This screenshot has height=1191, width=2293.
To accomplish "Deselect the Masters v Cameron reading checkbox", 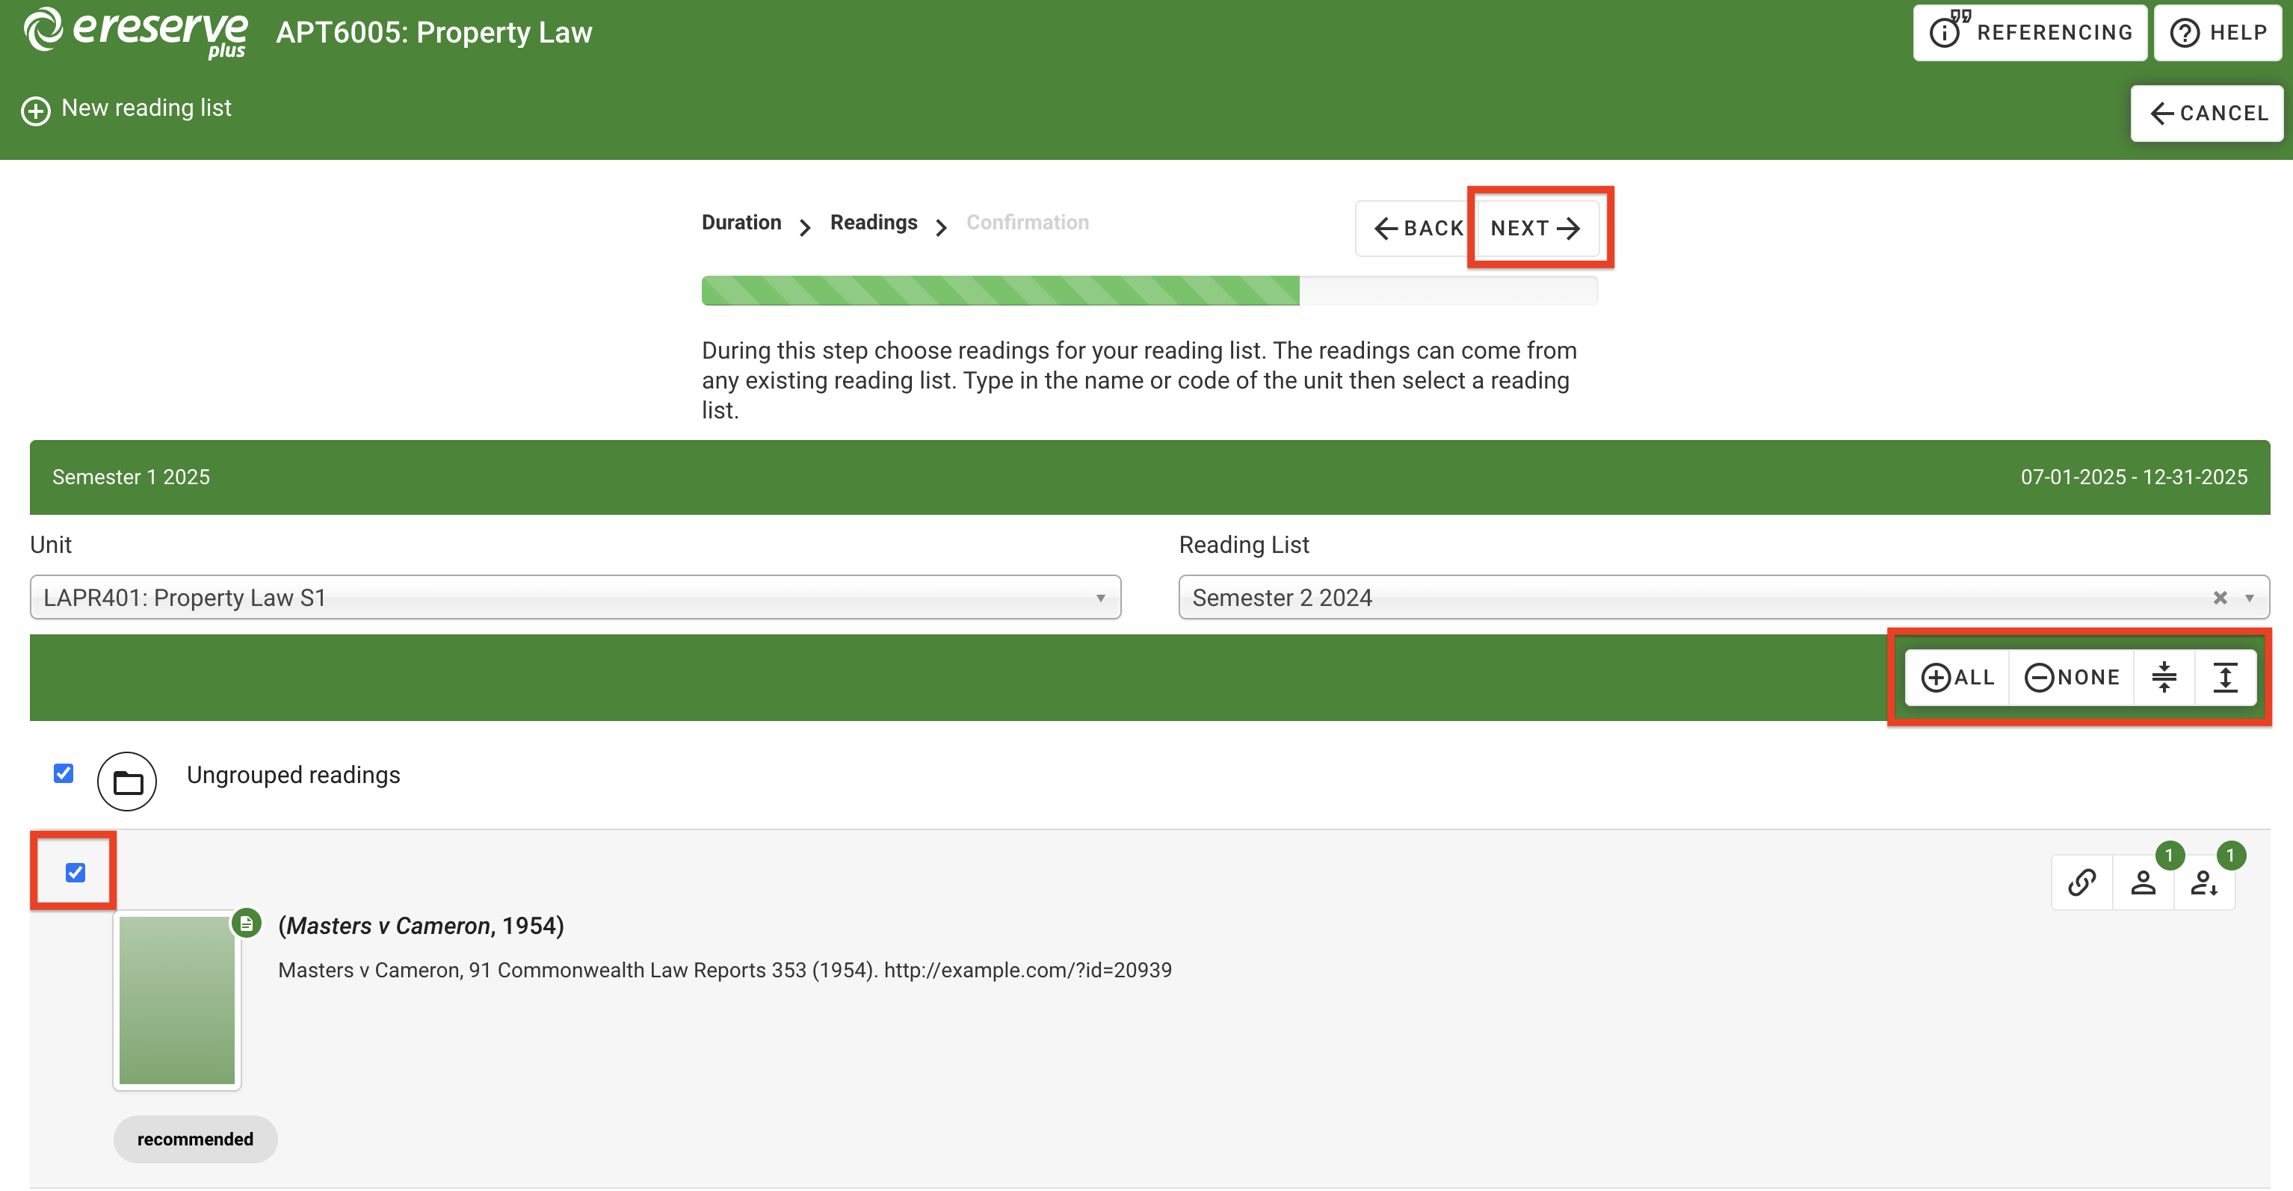I will coord(74,873).
